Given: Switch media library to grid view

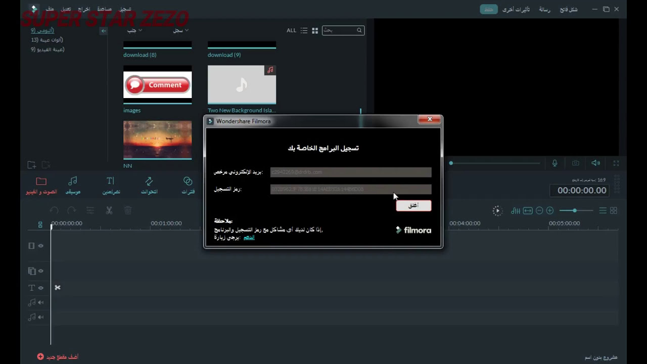Looking at the screenshot, I should [315, 30].
